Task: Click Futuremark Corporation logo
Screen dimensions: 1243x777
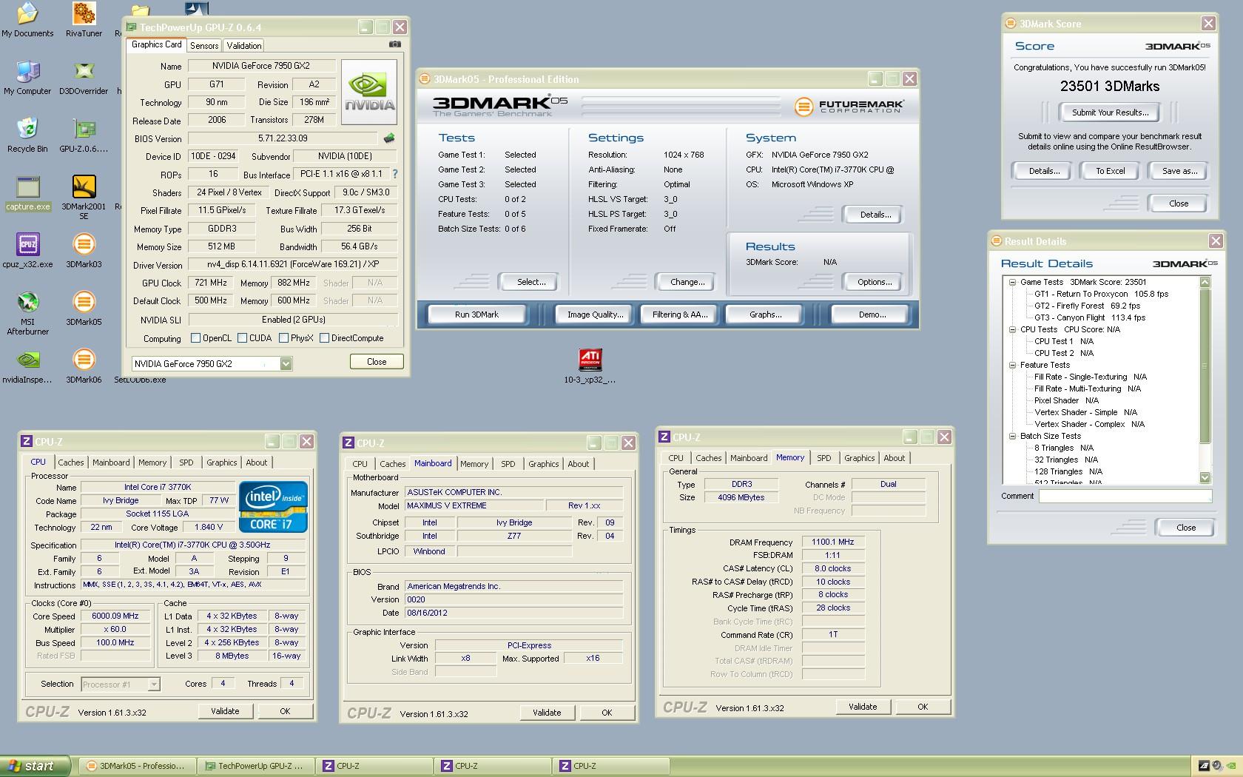Action: pos(849,107)
